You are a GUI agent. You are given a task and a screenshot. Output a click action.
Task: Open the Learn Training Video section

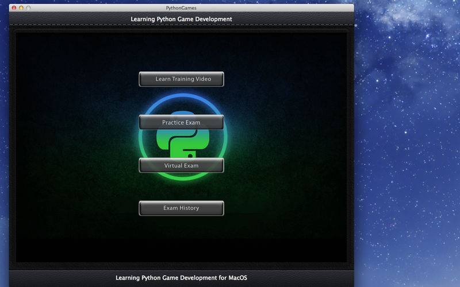(x=181, y=79)
